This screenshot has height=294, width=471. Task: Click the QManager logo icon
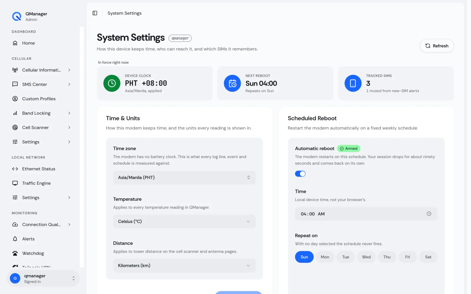(x=16, y=16)
